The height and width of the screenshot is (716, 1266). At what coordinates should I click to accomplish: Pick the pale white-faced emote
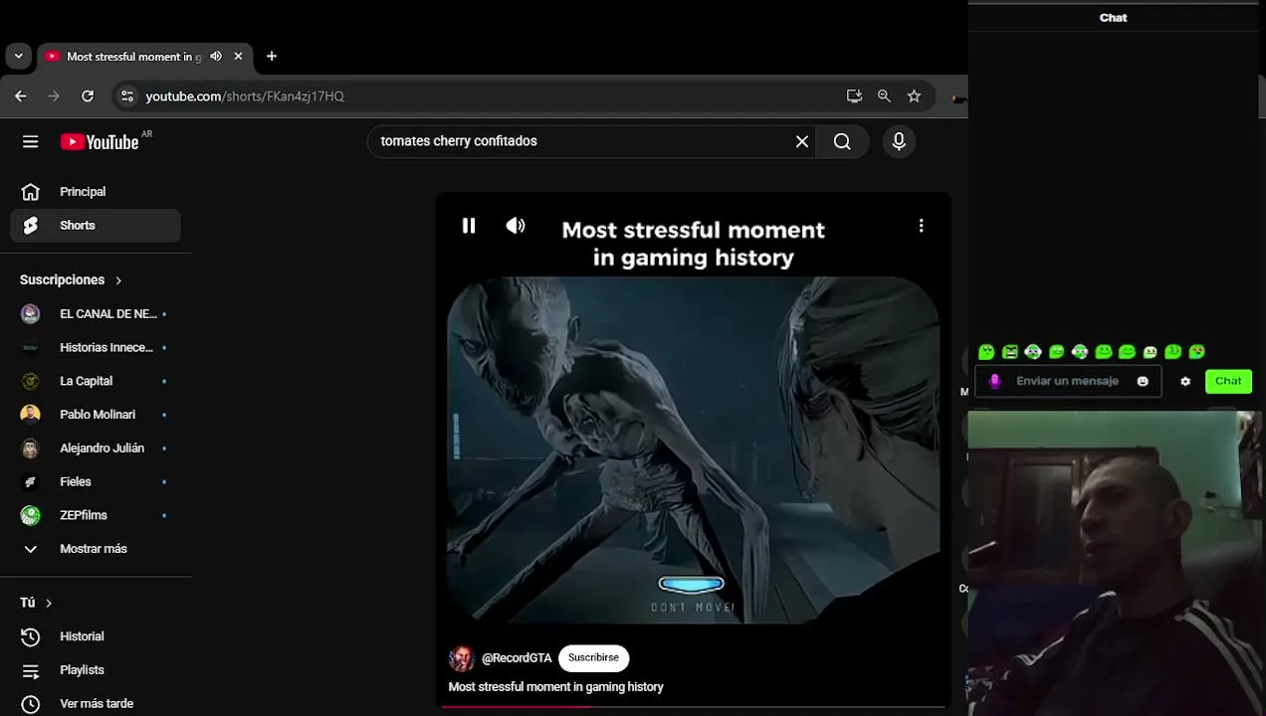click(1151, 352)
